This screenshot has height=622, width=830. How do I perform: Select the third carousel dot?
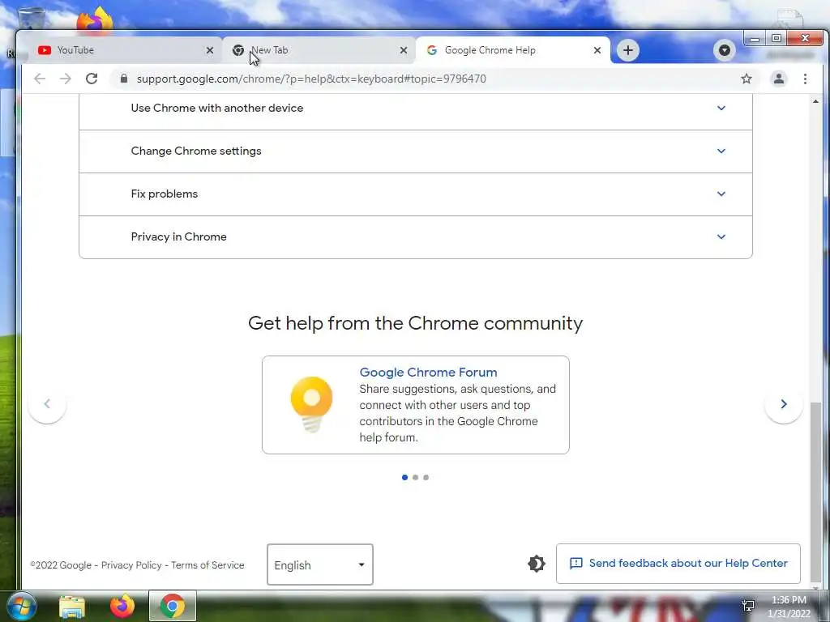[426, 478]
